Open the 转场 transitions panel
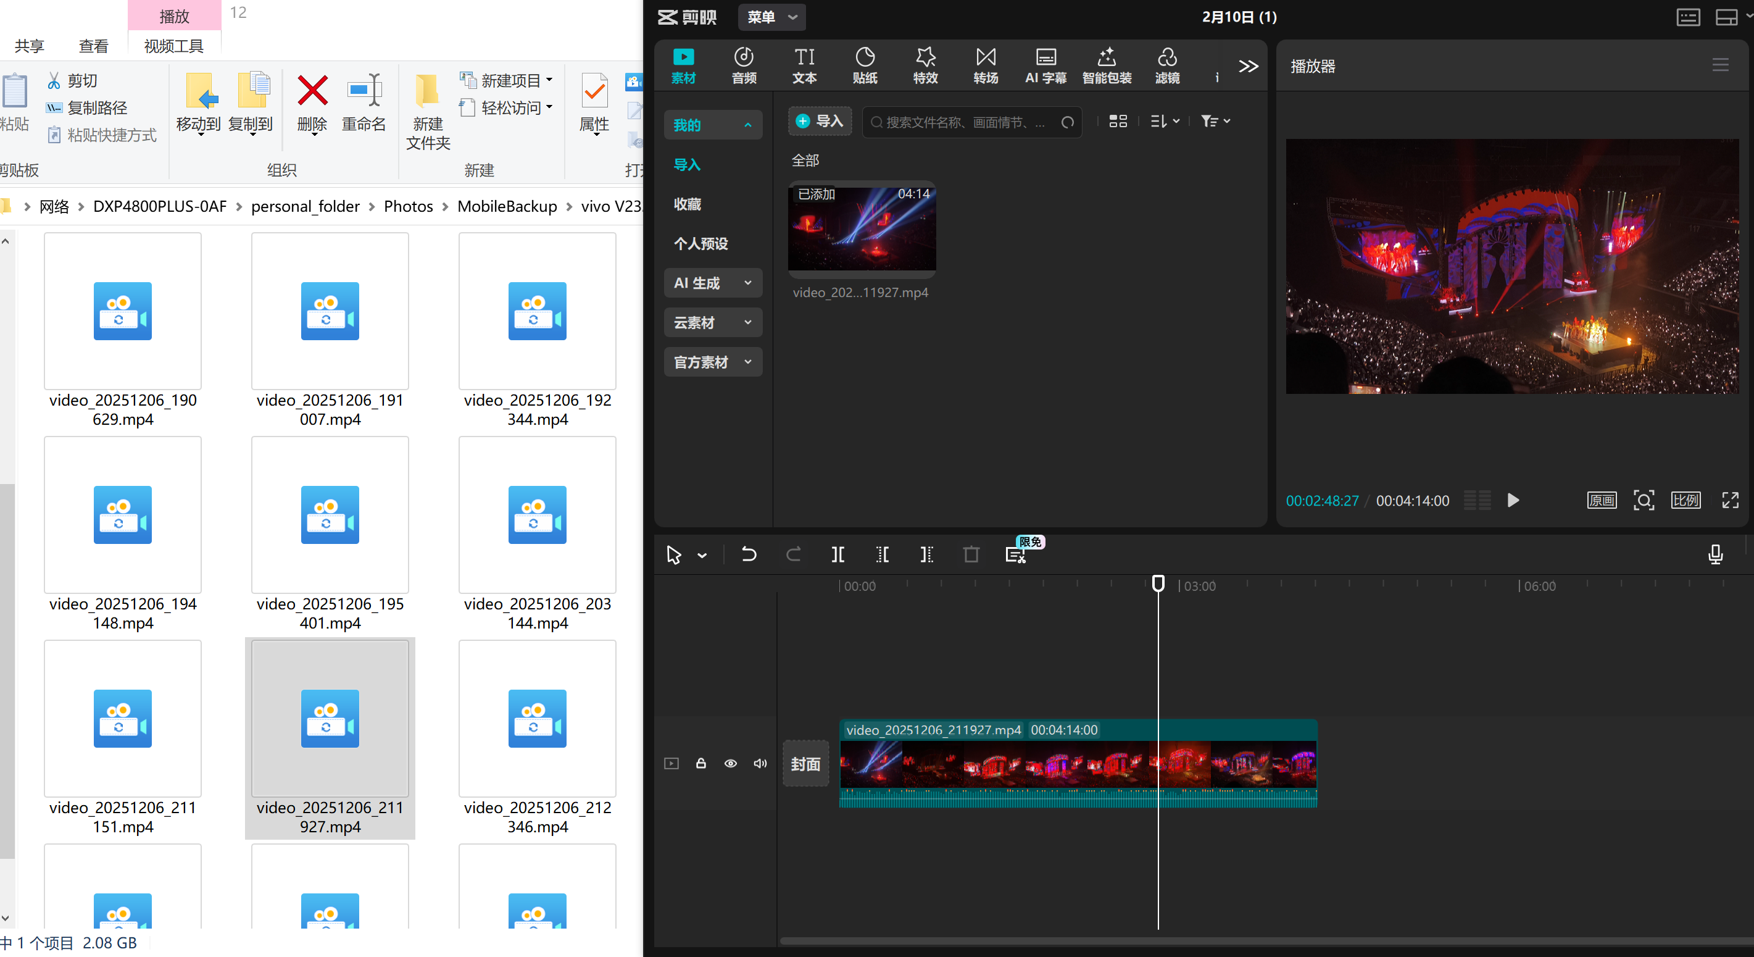The image size is (1754, 957). point(985,65)
